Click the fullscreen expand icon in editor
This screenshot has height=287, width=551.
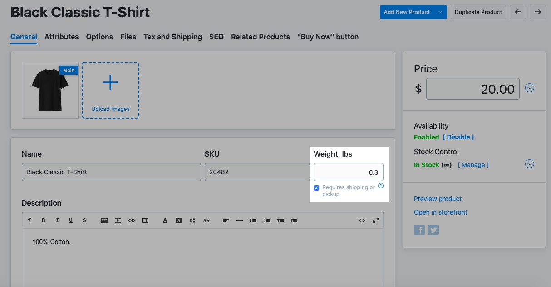tap(376, 220)
